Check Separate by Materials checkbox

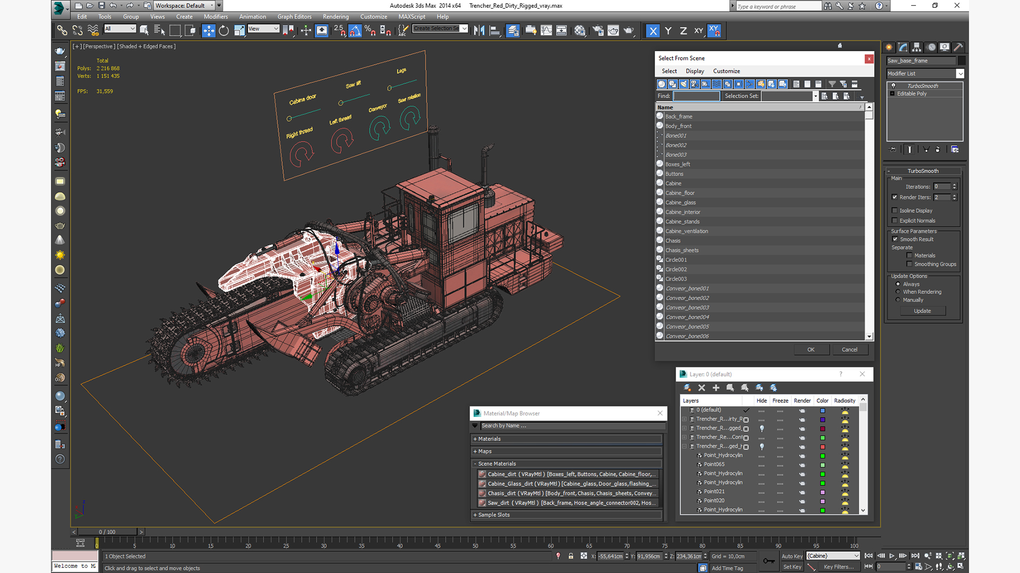point(909,256)
